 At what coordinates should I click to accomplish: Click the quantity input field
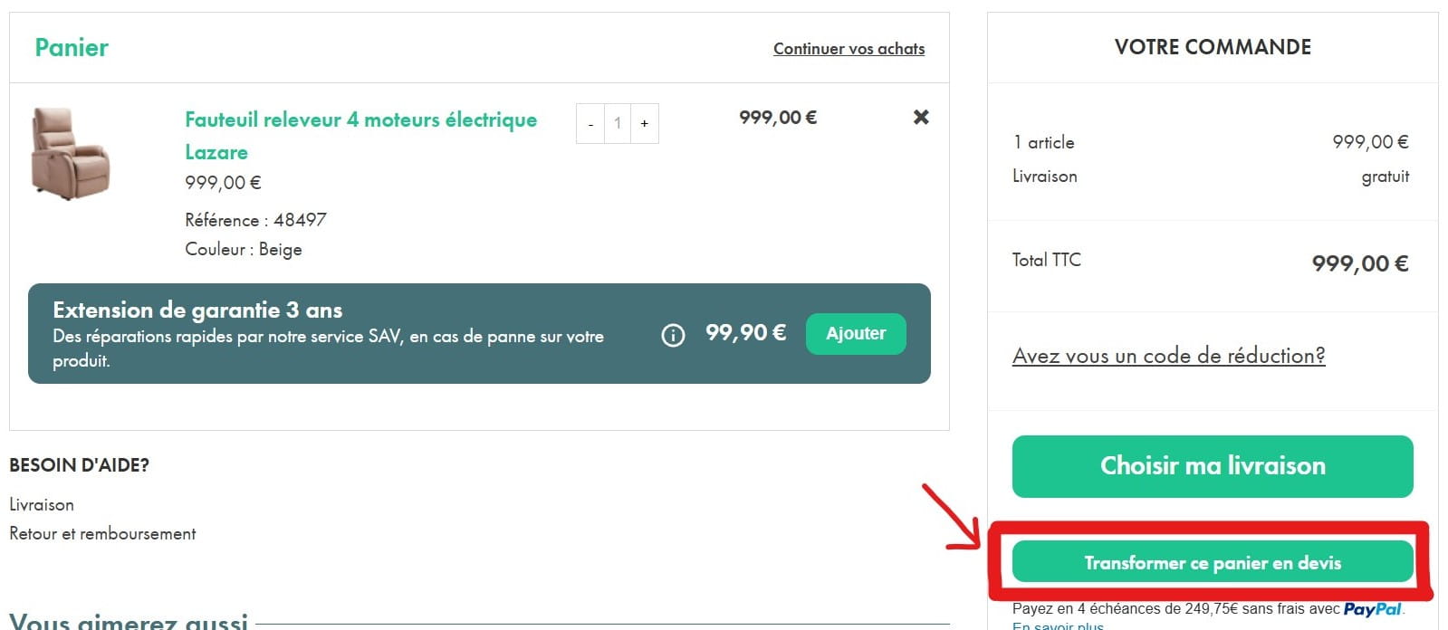click(x=618, y=123)
